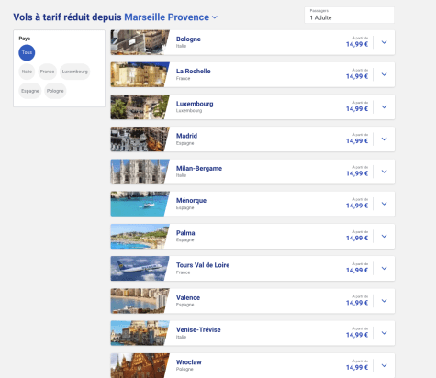Click the 14,99 € price for Bologne
Viewport: 436px width, 378px height.
[x=357, y=44]
